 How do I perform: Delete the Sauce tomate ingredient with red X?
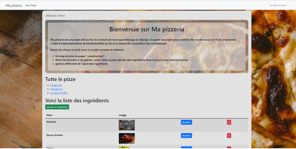[229, 135]
